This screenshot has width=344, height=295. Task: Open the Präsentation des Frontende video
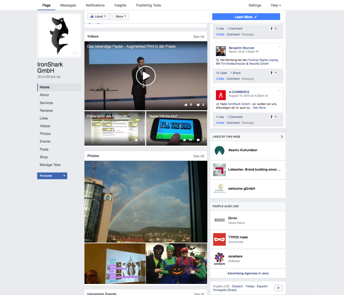(x=115, y=128)
